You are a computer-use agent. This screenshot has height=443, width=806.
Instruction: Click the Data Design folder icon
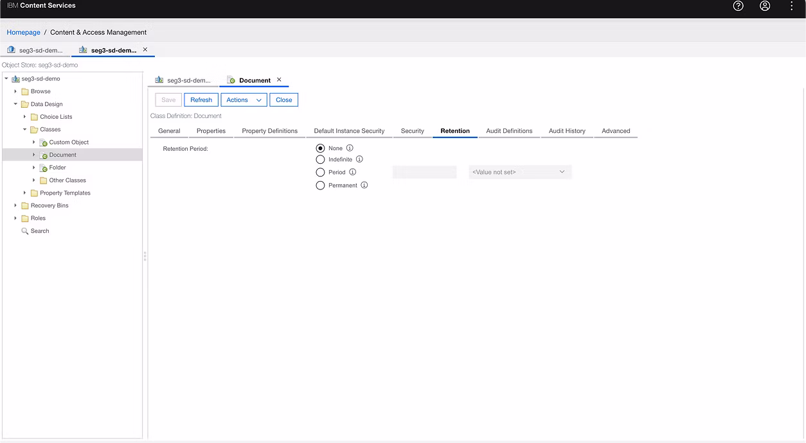[25, 104]
